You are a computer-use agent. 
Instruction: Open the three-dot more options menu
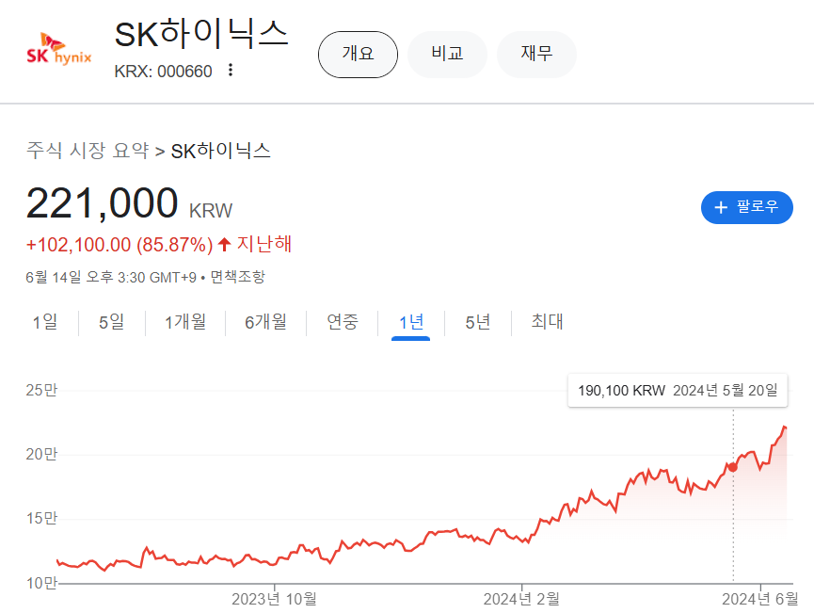click(231, 71)
